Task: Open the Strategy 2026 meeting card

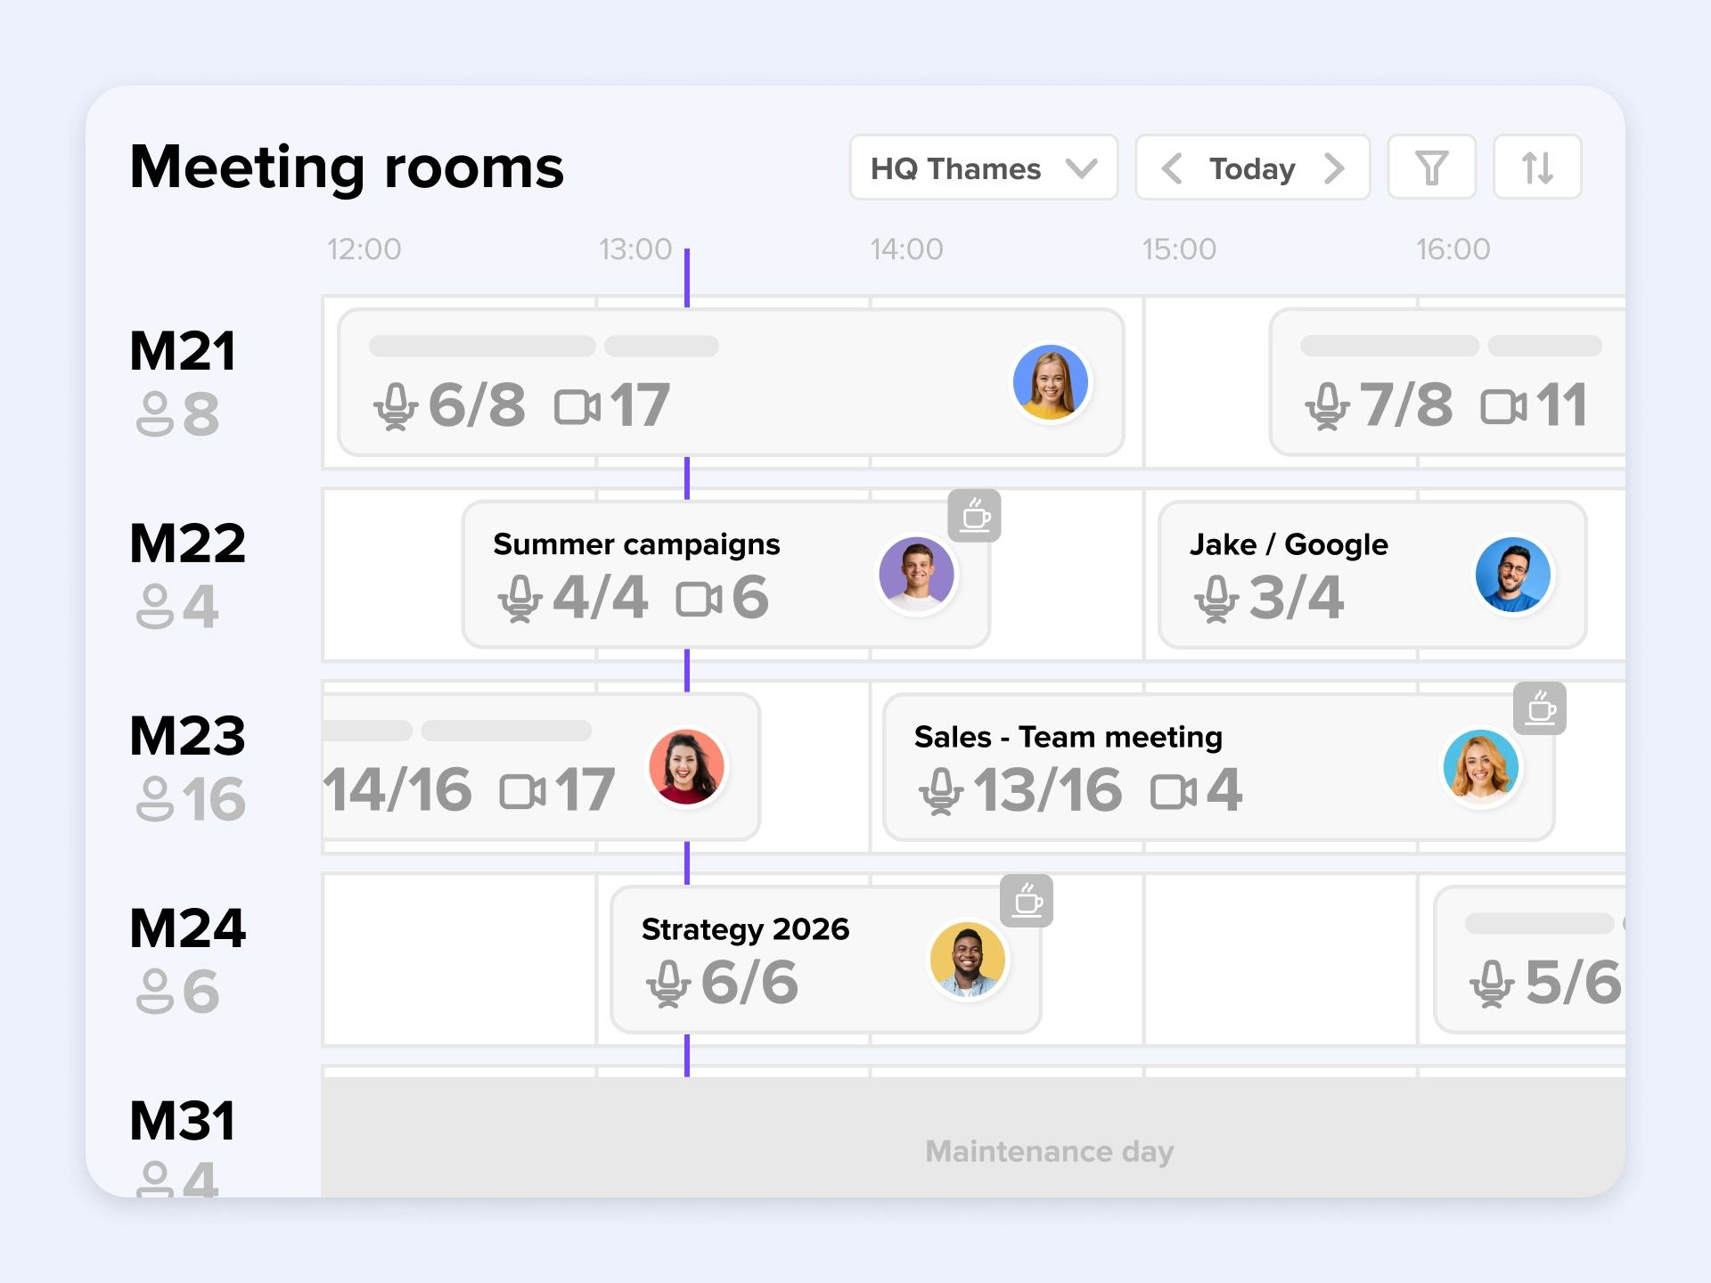Action: click(x=745, y=929)
